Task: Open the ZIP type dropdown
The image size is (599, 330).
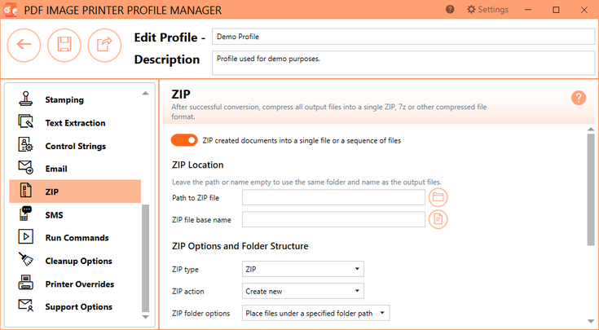Action: (x=303, y=269)
